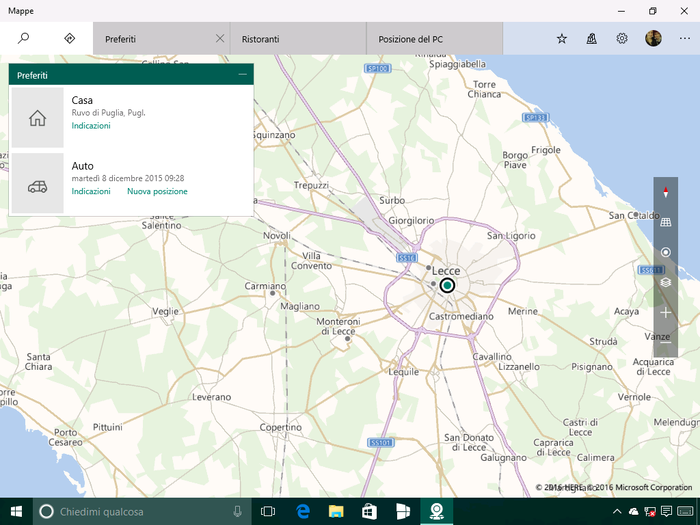This screenshot has height=525, width=700.
Task: Click the Maps app taskbar icon
Action: pyautogui.click(x=437, y=511)
